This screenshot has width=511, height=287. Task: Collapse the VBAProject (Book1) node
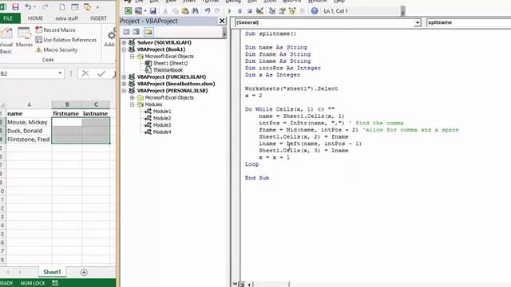[x=124, y=49]
